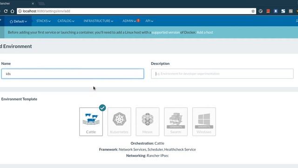Open the STACKS menu
Viewport: 298px width, 168px height.
(x=43, y=21)
